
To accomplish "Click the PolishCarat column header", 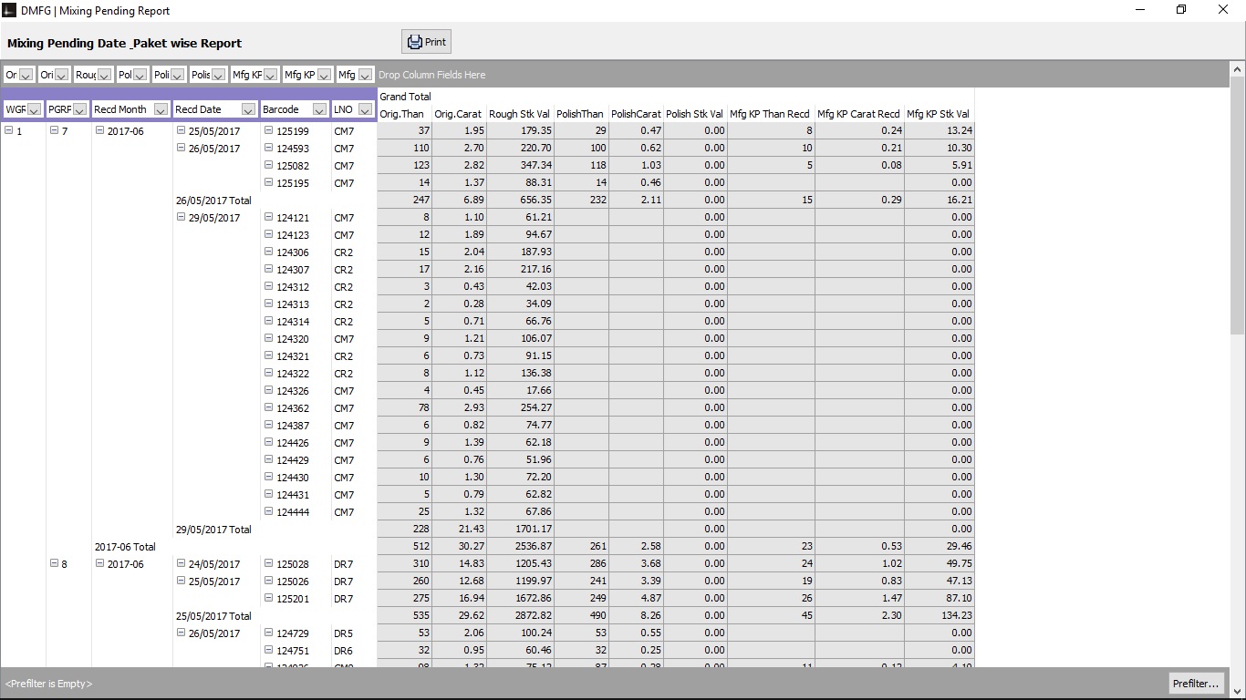I will [637, 114].
